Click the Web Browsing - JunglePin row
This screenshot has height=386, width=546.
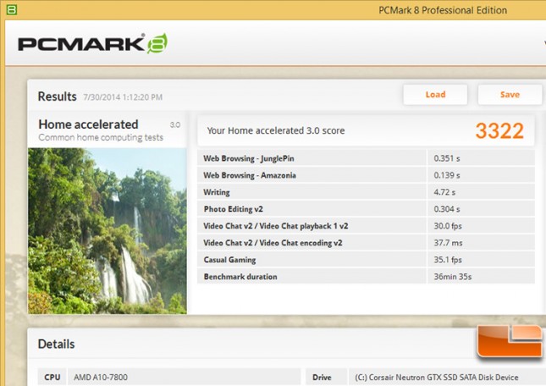366,158
